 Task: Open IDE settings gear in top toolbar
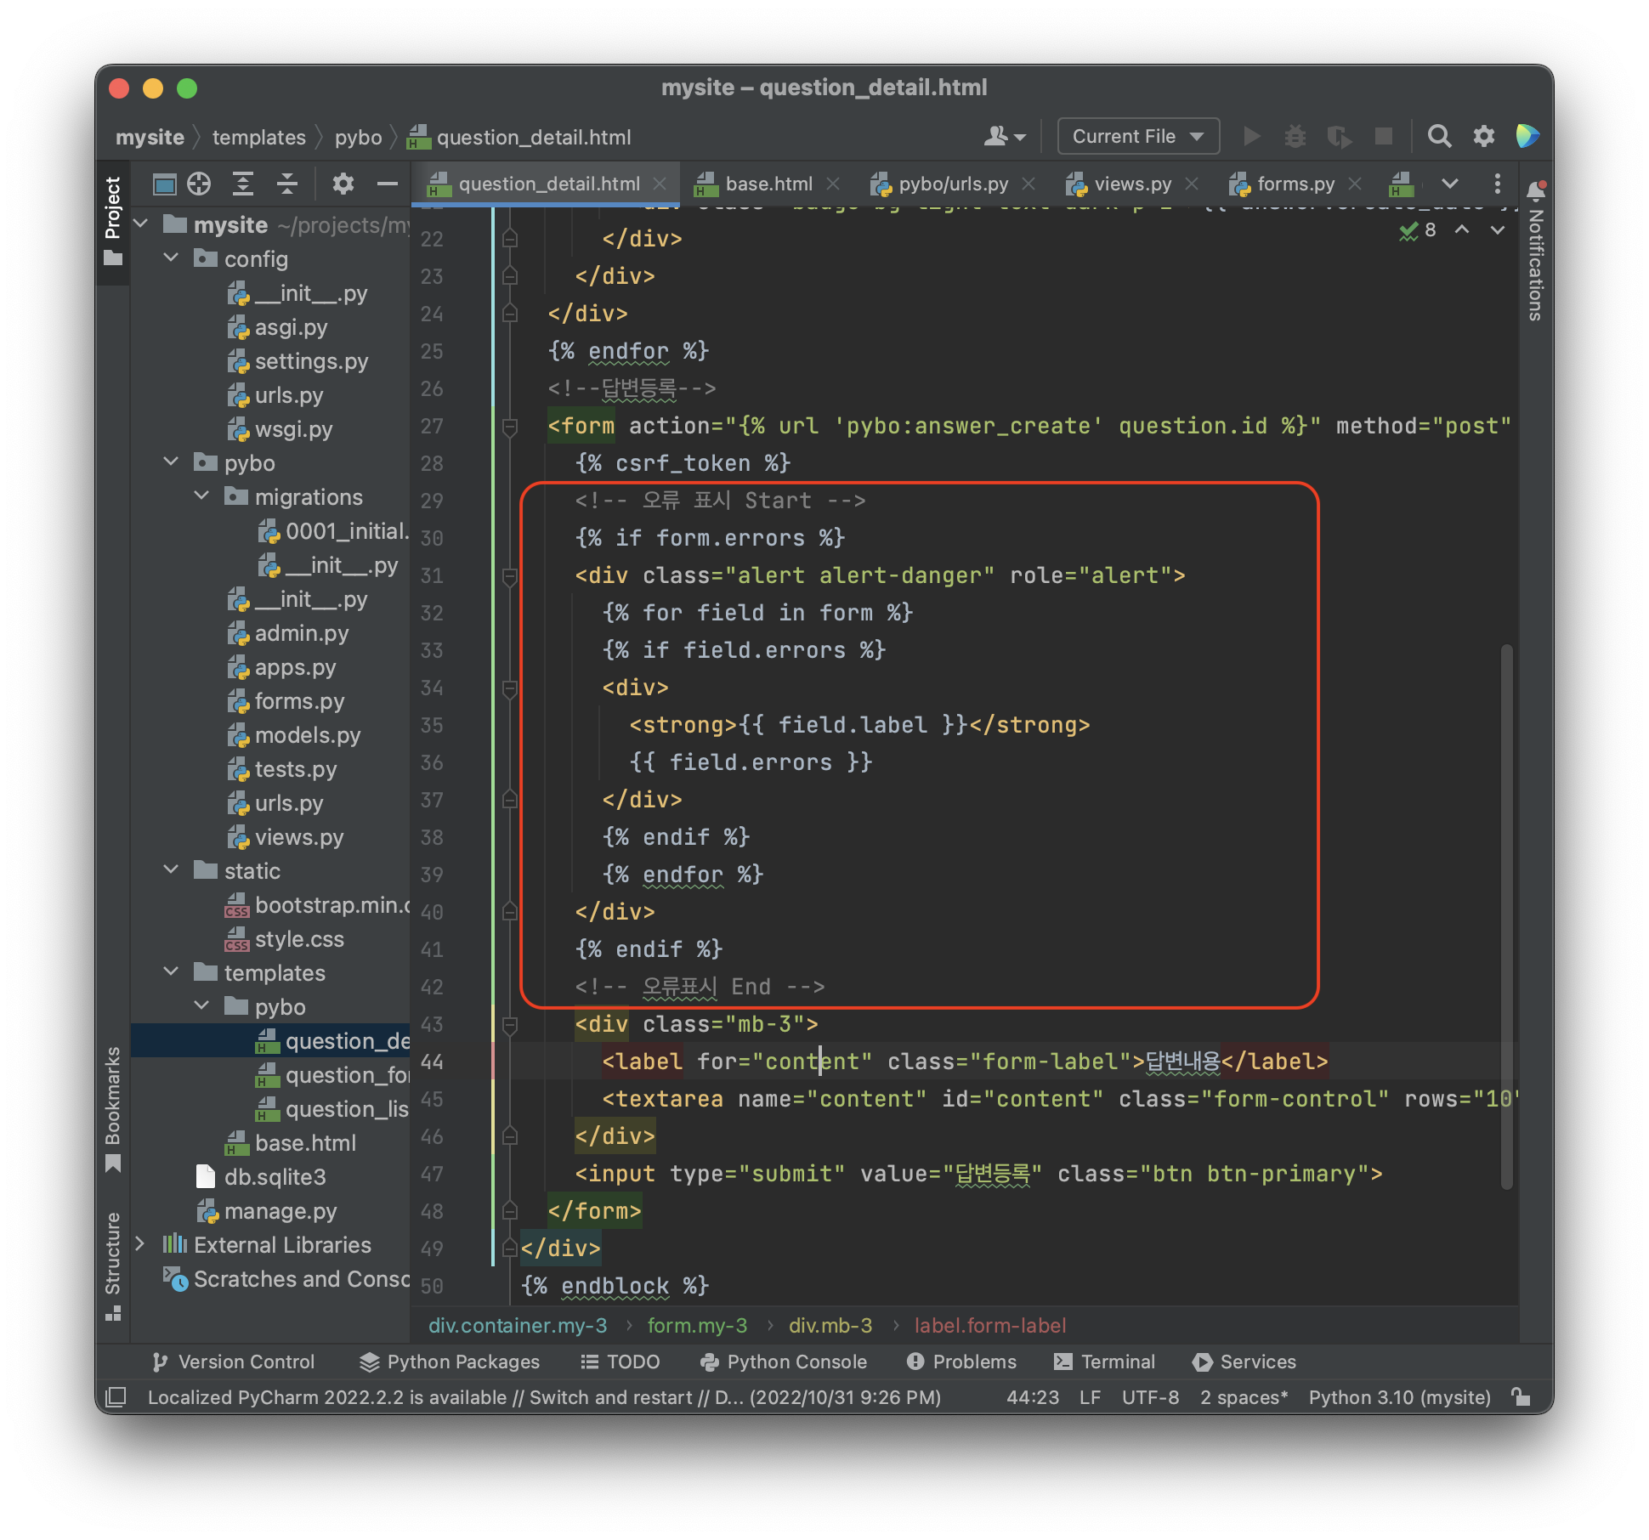(x=1483, y=136)
